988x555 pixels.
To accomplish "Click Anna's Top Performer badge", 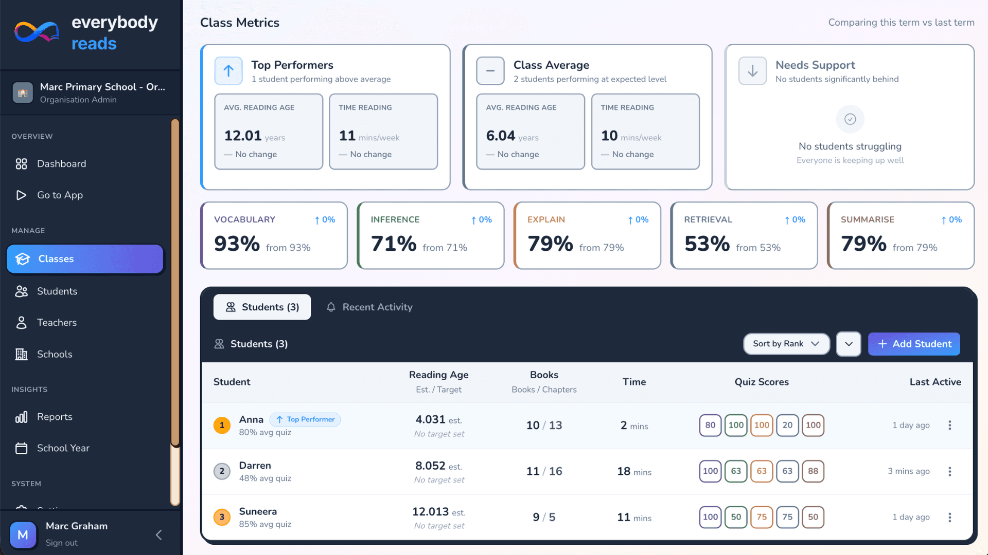I will (305, 419).
